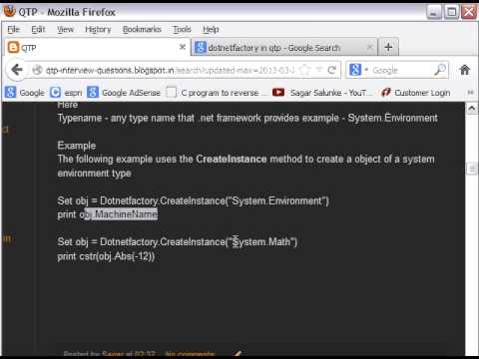479x359 pixels.
Task: Open the Customer Login bookmark
Action: [x=416, y=93]
